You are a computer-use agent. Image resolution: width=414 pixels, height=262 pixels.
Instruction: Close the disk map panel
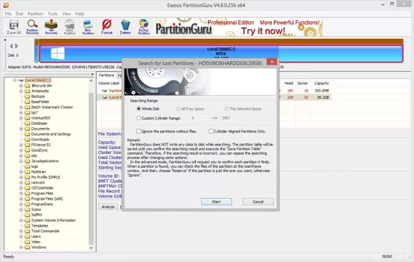pos(5,40)
